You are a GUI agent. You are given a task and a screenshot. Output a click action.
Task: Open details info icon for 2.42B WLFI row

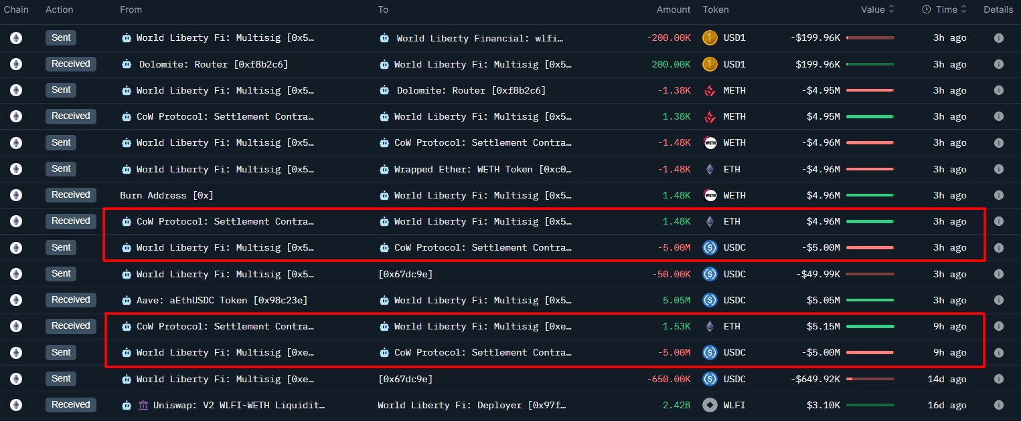998,405
